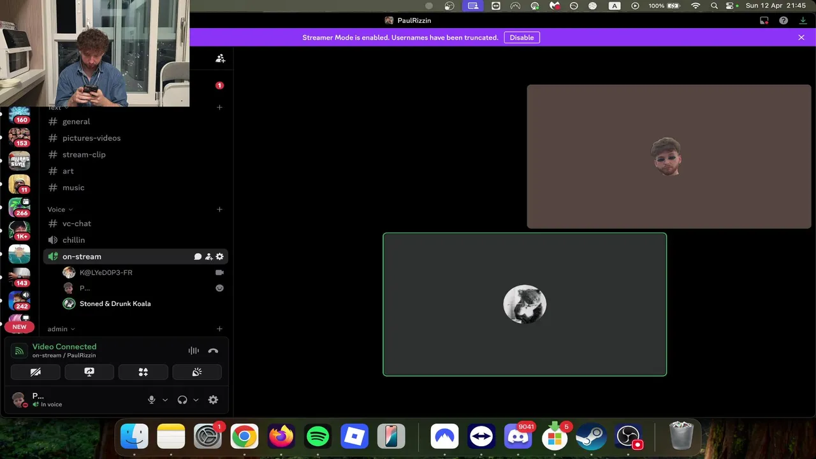This screenshot has height=459, width=816.
Task: Jump to NEW unread servers pill
Action: point(19,327)
